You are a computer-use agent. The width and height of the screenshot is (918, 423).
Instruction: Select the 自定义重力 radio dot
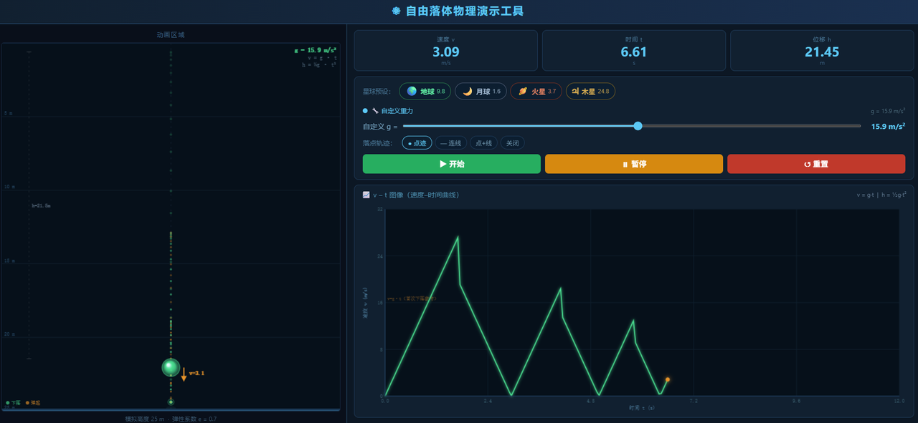365,111
